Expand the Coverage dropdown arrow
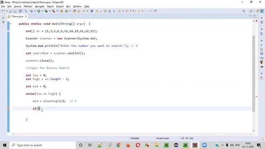265x149 pixels. [x=50, y=11]
